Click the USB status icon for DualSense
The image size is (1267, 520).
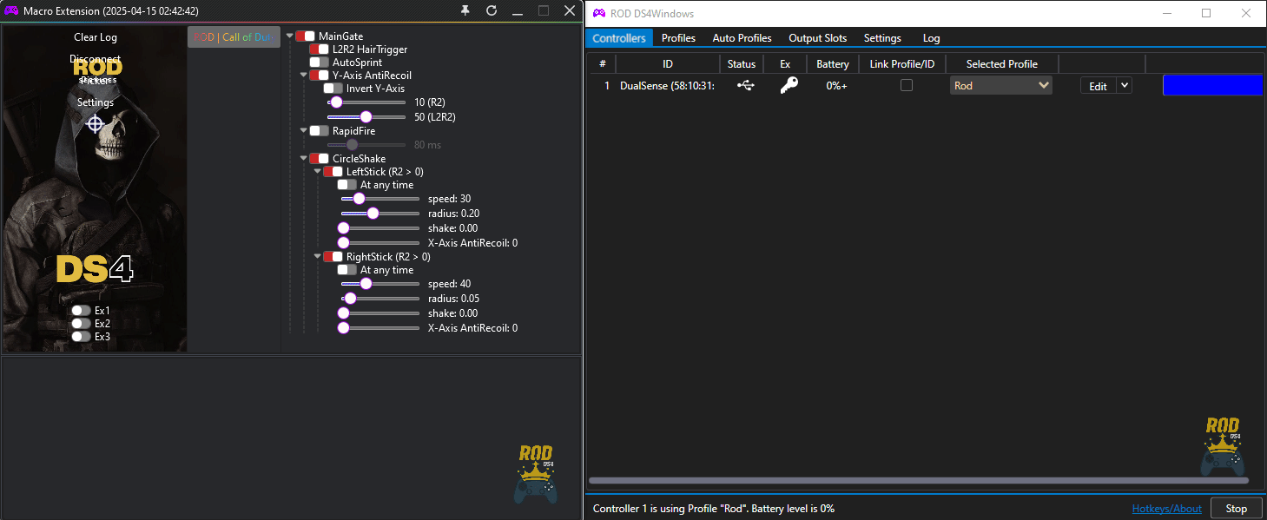(746, 86)
